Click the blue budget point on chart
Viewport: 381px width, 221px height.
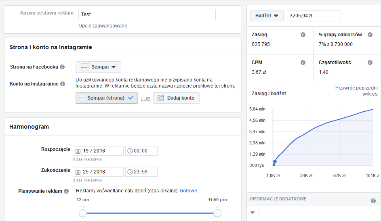(x=275, y=161)
